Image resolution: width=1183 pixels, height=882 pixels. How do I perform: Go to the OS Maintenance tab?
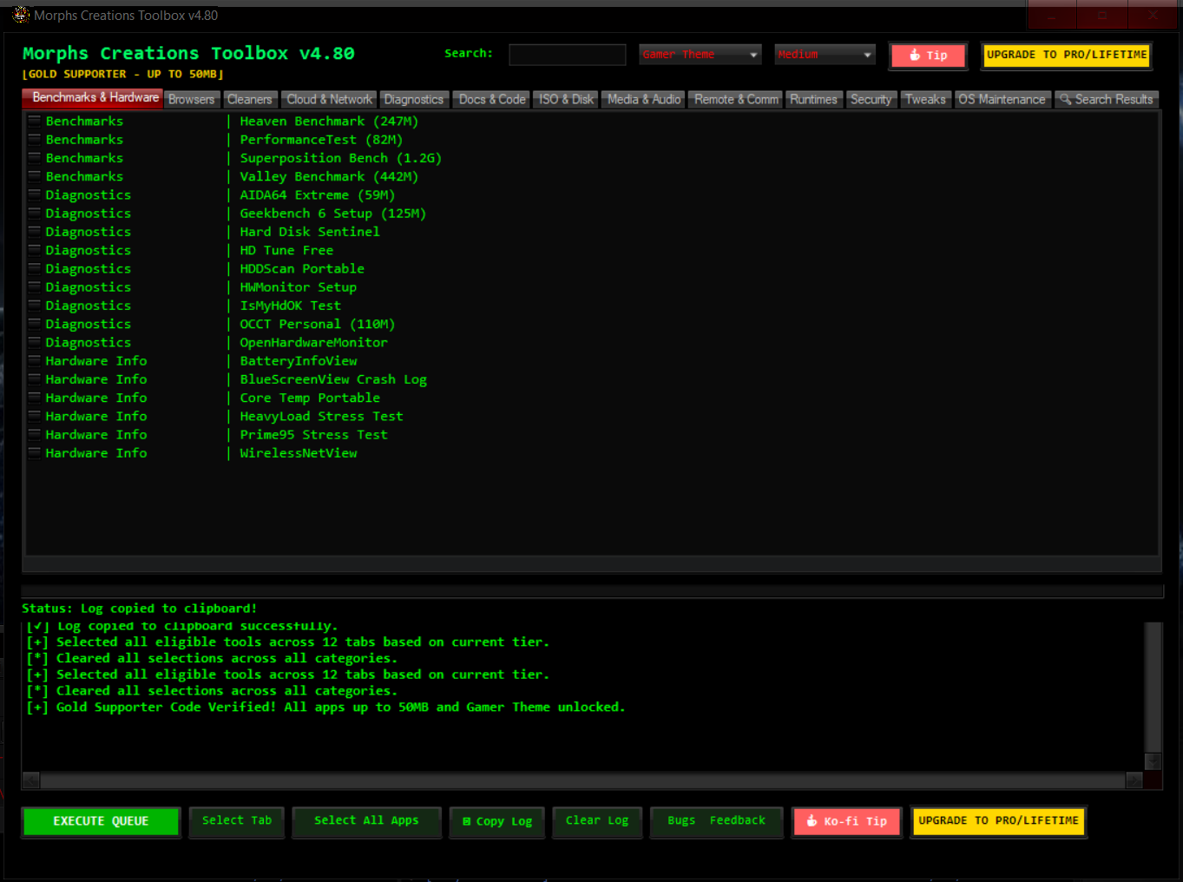[x=1002, y=100]
